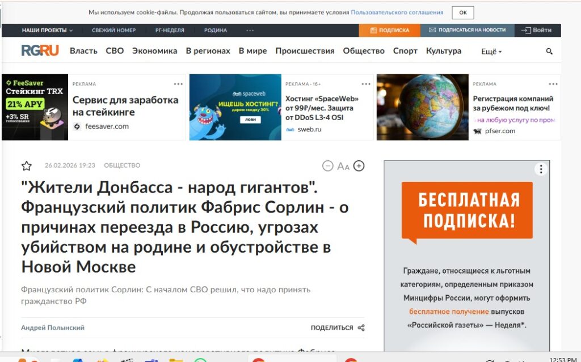The height and width of the screenshot is (362, 581).
Task: Click the globe ad thumbnail
Action: coord(422,107)
